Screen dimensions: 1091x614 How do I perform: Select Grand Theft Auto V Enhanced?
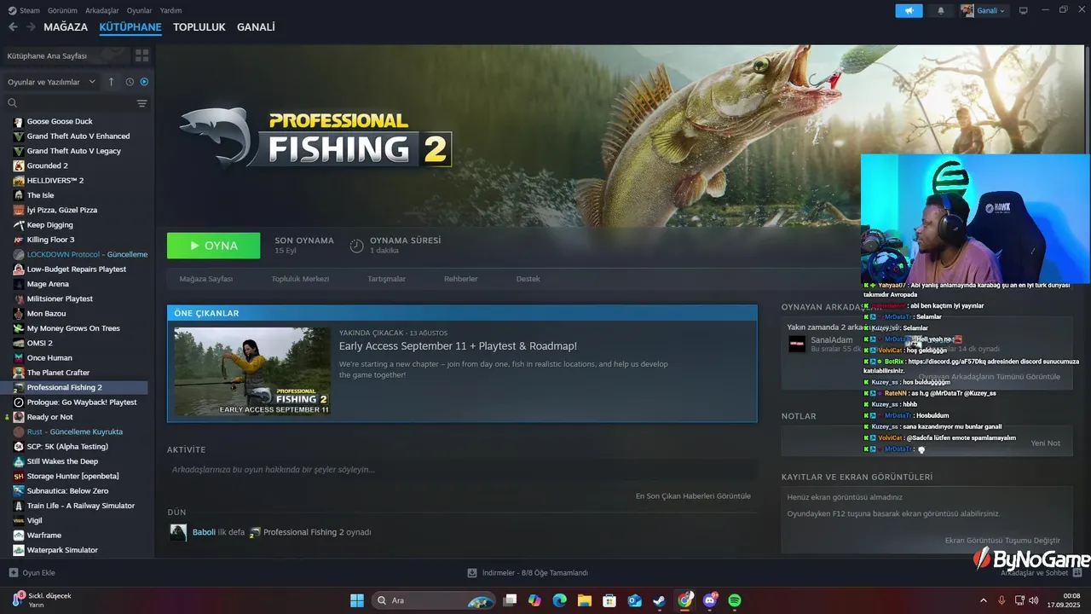[78, 136]
